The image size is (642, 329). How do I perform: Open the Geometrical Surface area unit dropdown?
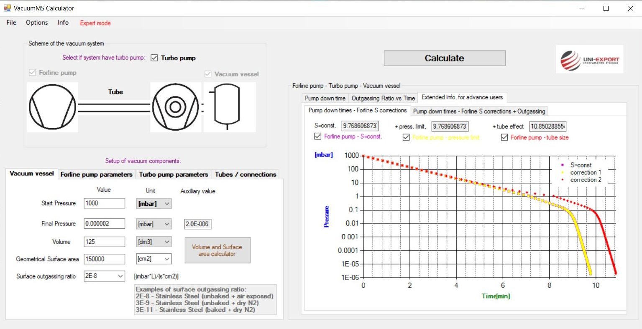tap(154, 259)
